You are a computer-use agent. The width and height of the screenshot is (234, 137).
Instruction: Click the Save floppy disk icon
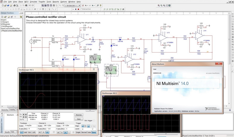(11, 6)
